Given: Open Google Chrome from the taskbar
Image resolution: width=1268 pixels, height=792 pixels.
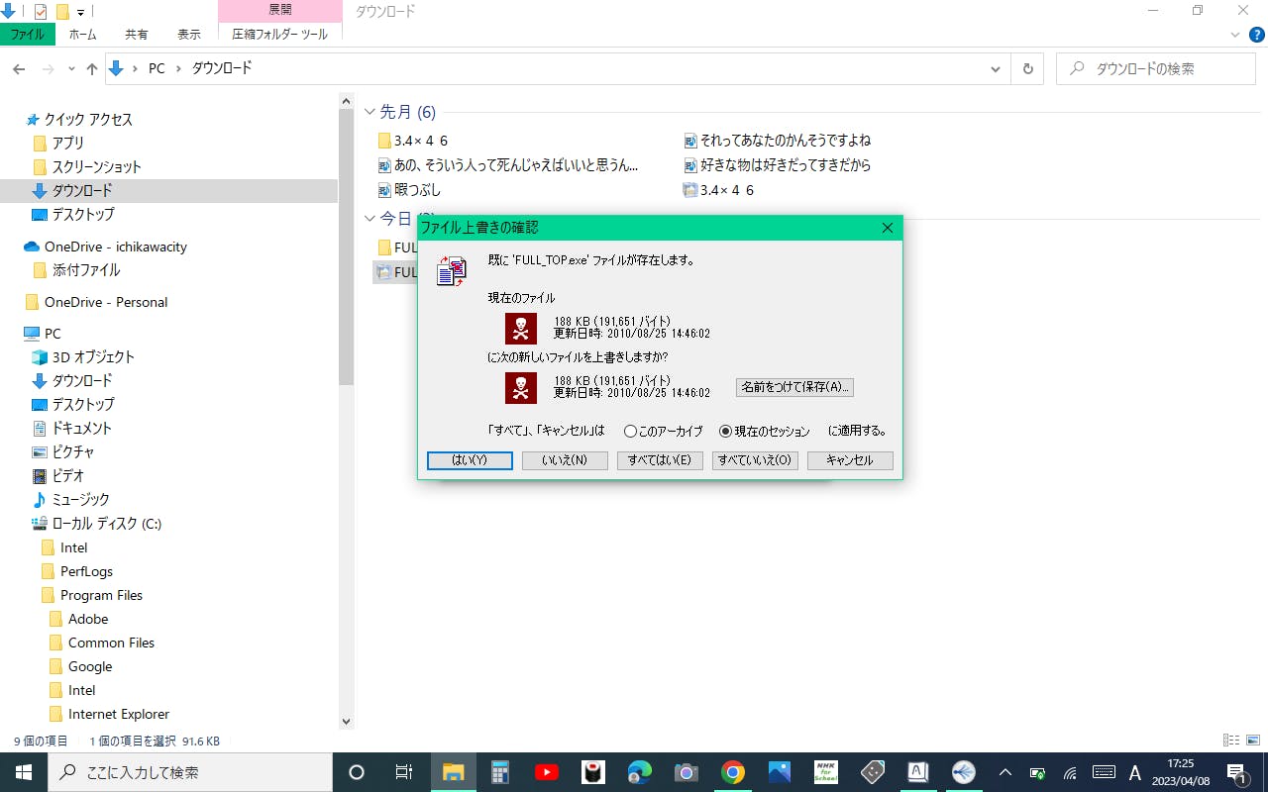Looking at the screenshot, I should pyautogui.click(x=733, y=772).
